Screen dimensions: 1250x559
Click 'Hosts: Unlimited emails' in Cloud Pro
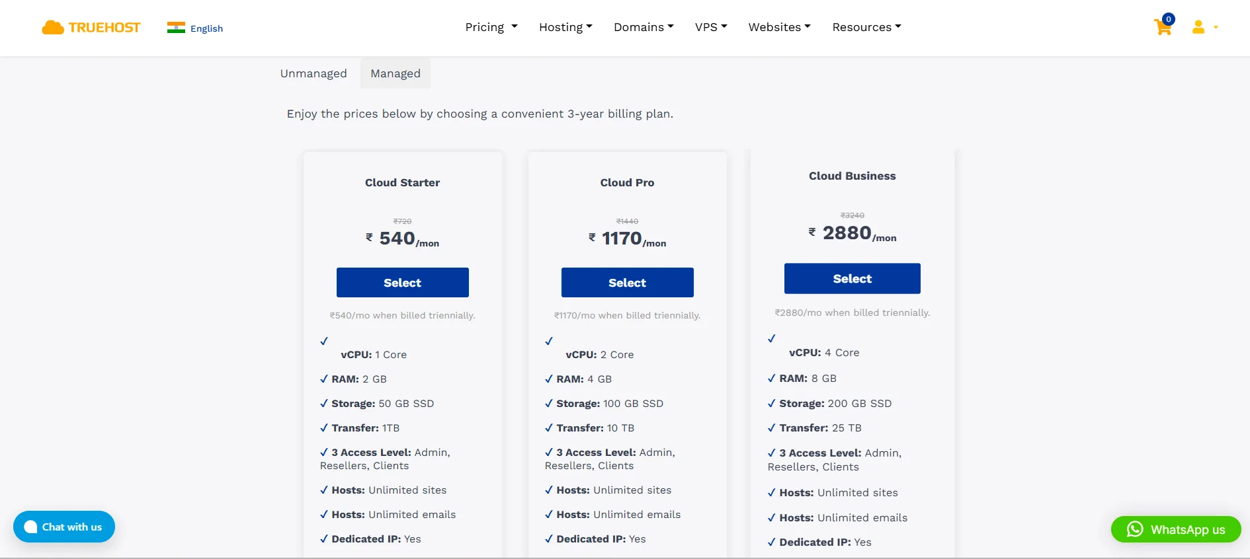coord(618,515)
